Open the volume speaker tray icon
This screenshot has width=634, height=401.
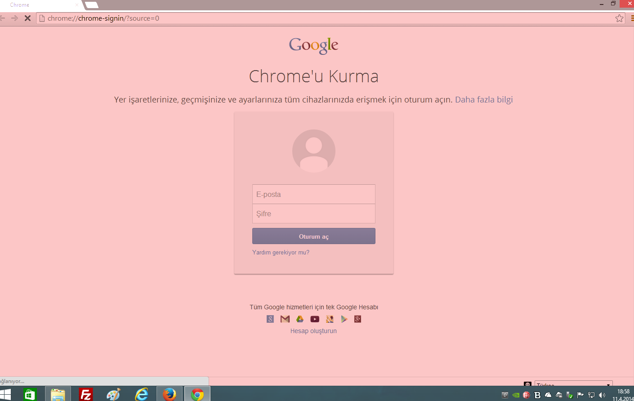point(602,395)
